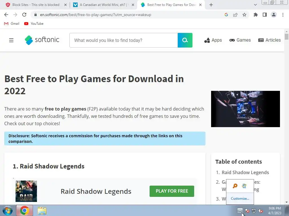Click the browser forward arrow
The image size is (289, 216).
click(15, 15)
